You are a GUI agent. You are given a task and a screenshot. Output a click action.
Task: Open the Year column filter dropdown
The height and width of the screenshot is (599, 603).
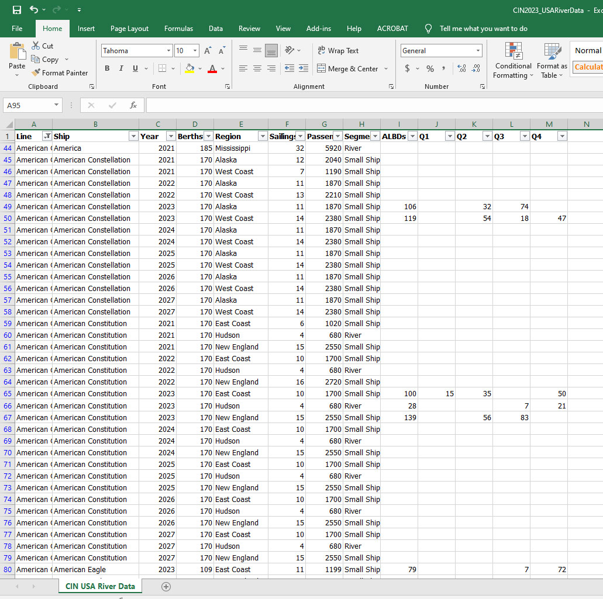pyautogui.click(x=171, y=136)
